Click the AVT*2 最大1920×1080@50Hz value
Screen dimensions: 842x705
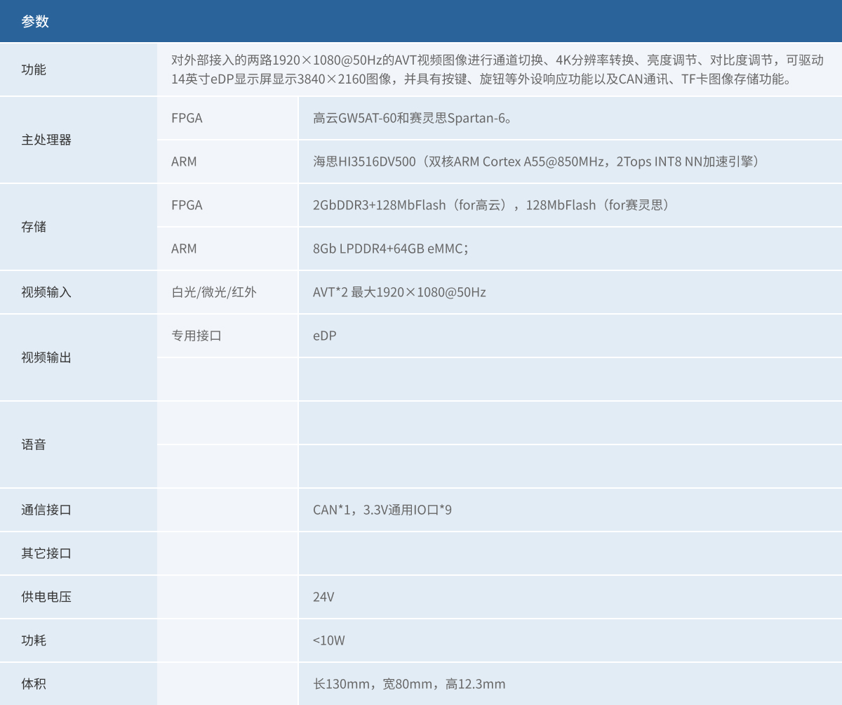point(399,292)
